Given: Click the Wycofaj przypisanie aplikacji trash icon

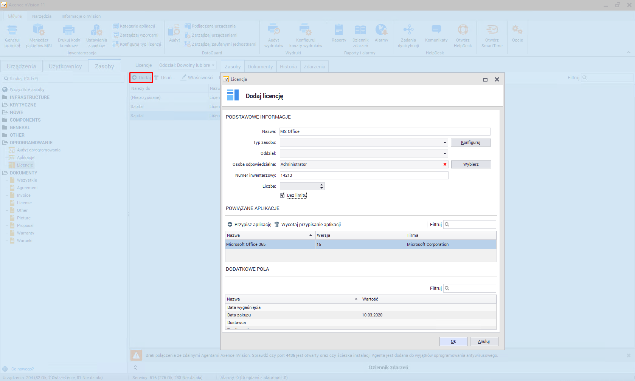Looking at the screenshot, I should [276, 224].
